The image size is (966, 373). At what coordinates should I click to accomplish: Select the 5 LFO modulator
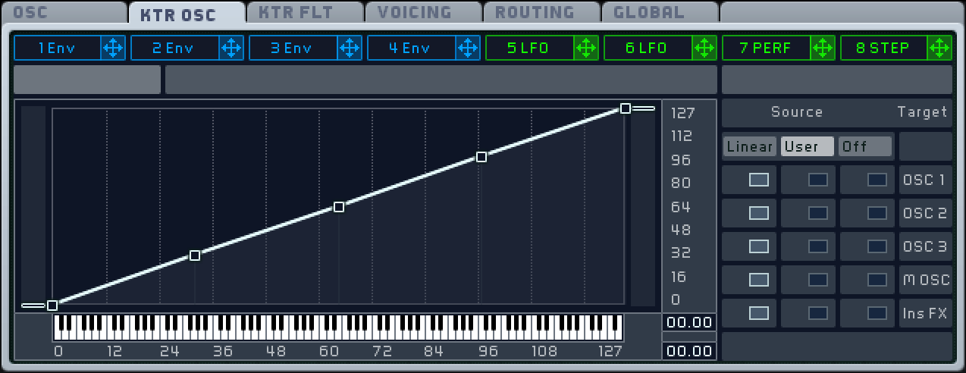click(x=530, y=49)
